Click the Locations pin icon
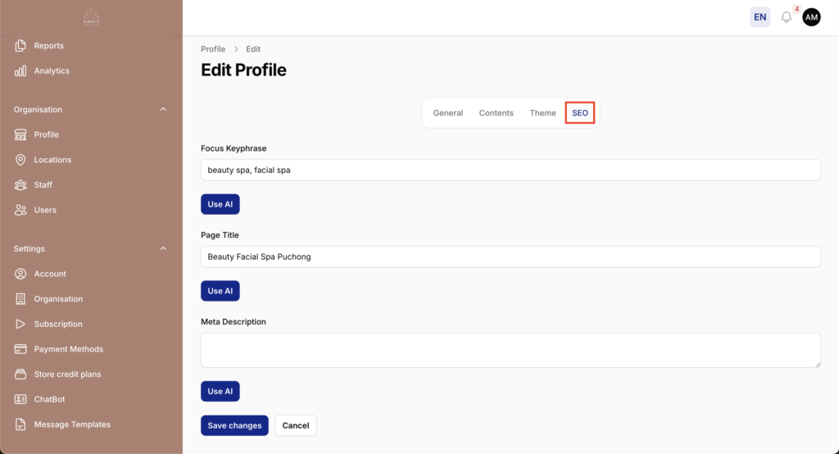 point(20,160)
